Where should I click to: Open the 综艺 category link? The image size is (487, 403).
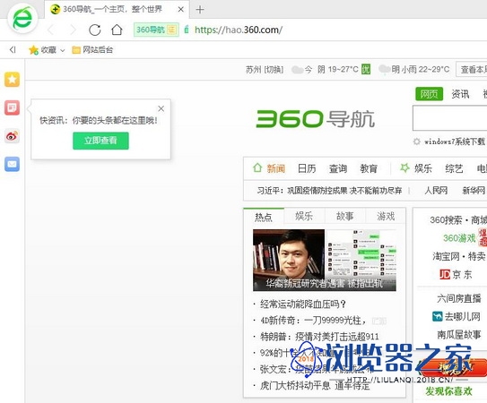pos(454,168)
